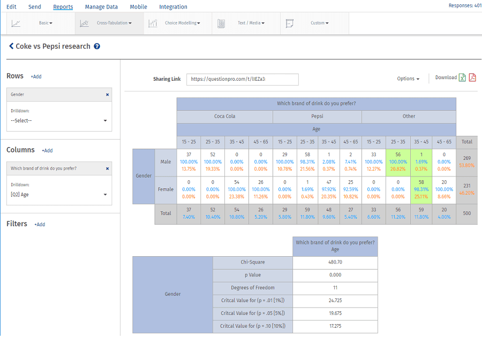Download the report as PDF

pos(472,78)
